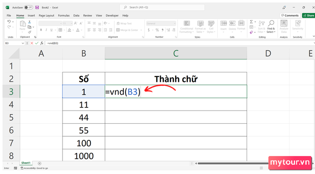The height and width of the screenshot is (174, 315).
Task: Click the Align Right icon
Action: 99,30
